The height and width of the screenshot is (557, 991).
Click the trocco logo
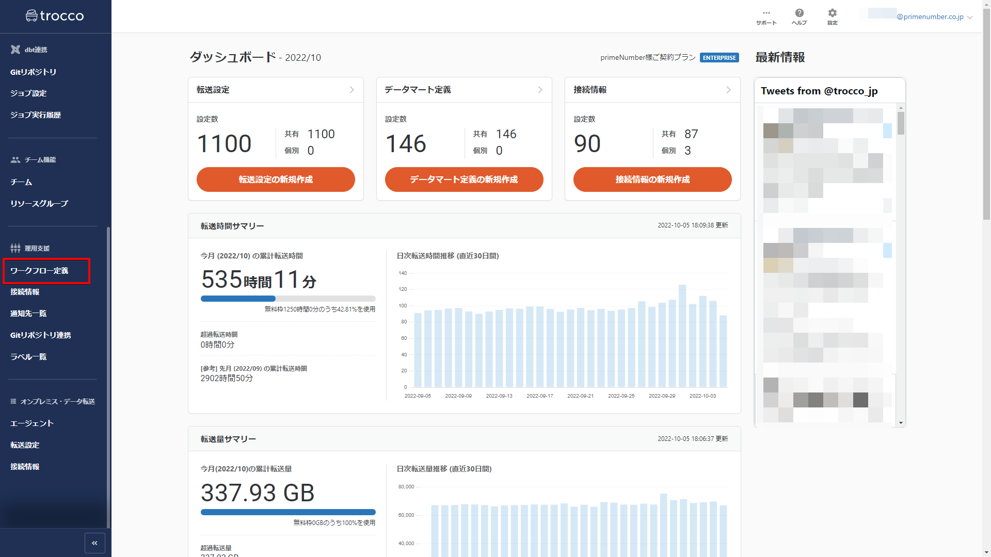(55, 16)
